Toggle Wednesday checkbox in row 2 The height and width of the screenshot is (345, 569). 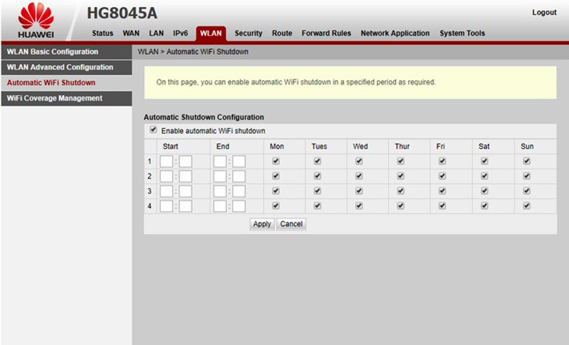click(x=360, y=176)
